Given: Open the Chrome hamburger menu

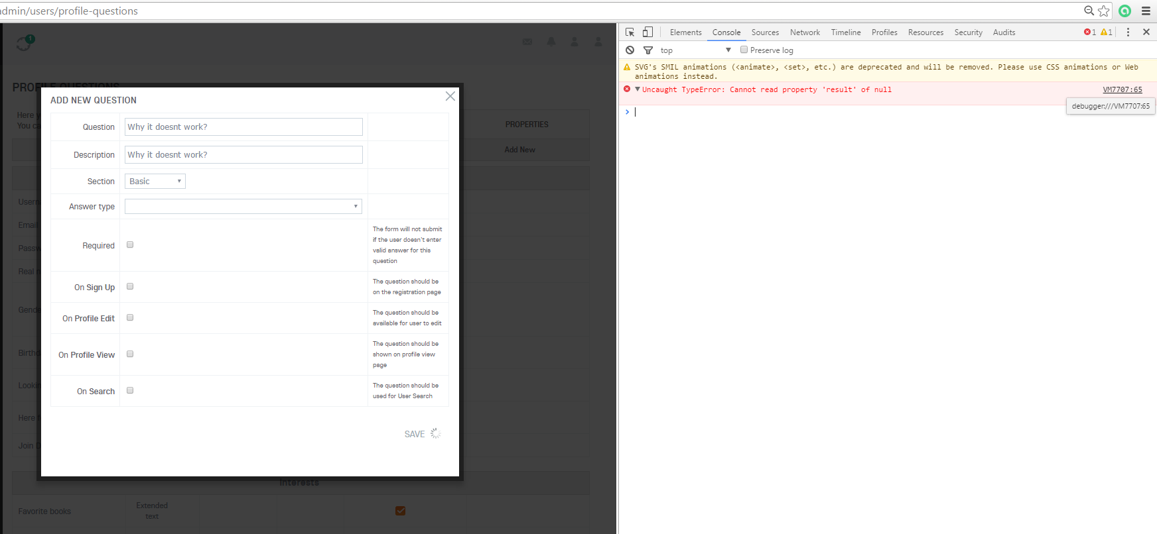Looking at the screenshot, I should (x=1146, y=11).
